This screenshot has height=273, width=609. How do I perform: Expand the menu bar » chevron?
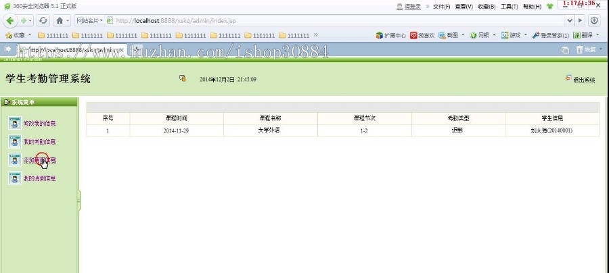427,7
